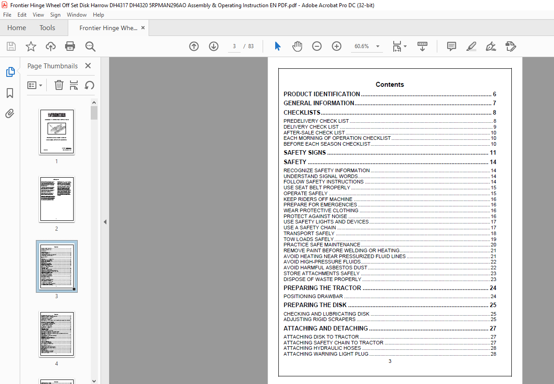Close the Page Thumbnails panel

pos(88,66)
